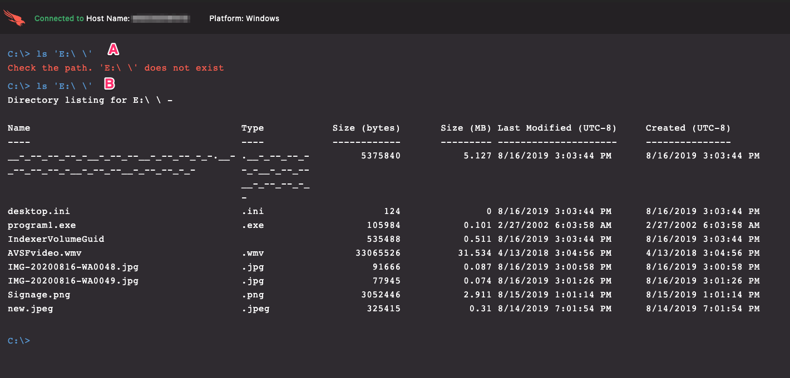The width and height of the screenshot is (790, 378).
Task: Click the CrowdStrike falcon logo
Action: 14,18
